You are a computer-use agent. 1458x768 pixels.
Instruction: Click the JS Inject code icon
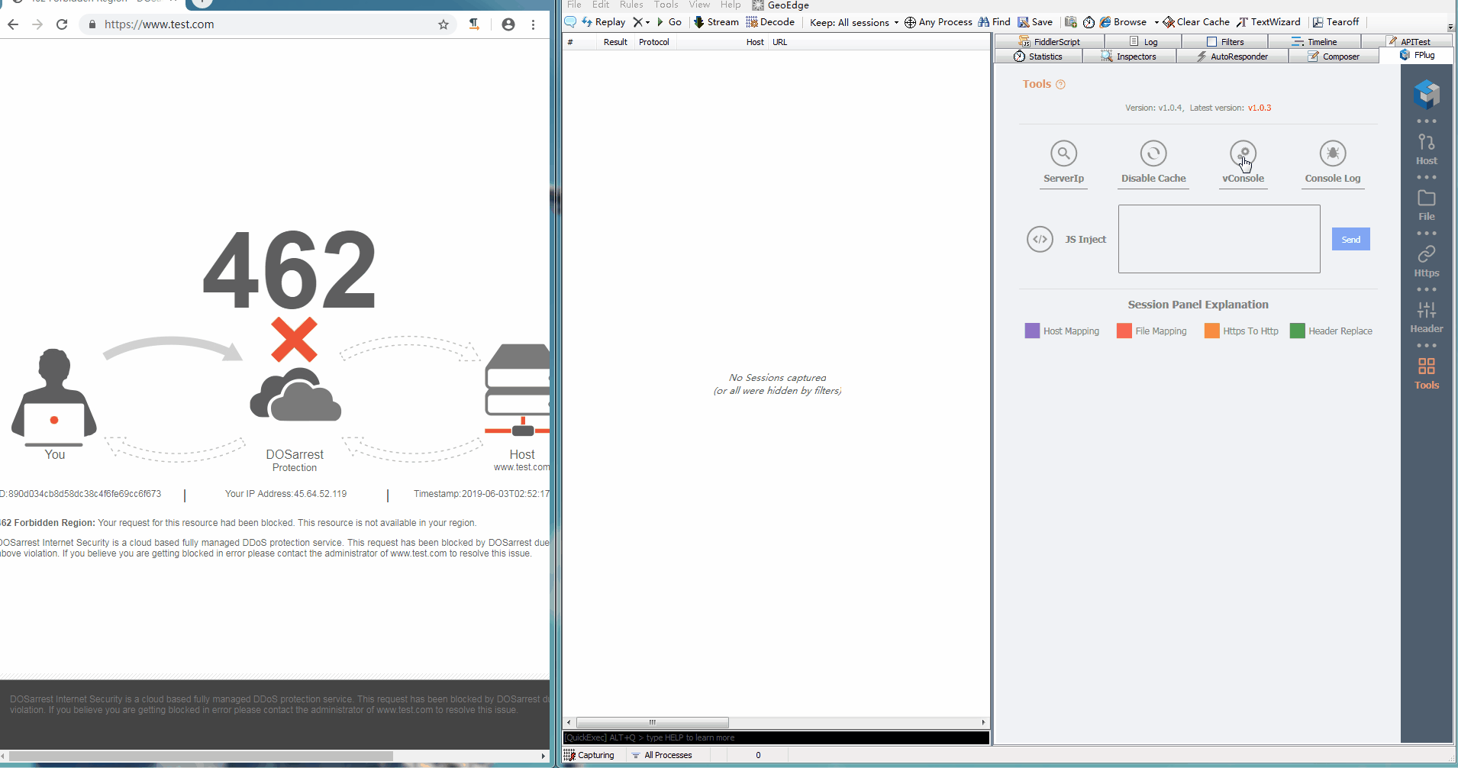pyautogui.click(x=1040, y=239)
